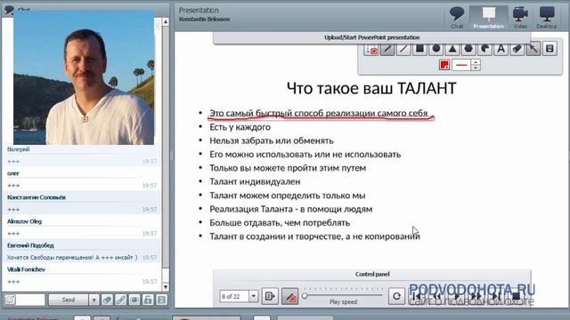Image resolution: width=570 pixels, height=320 pixels.
Task: Click the presenter webcam video thumbnail
Action: pyautogui.click(x=84, y=78)
